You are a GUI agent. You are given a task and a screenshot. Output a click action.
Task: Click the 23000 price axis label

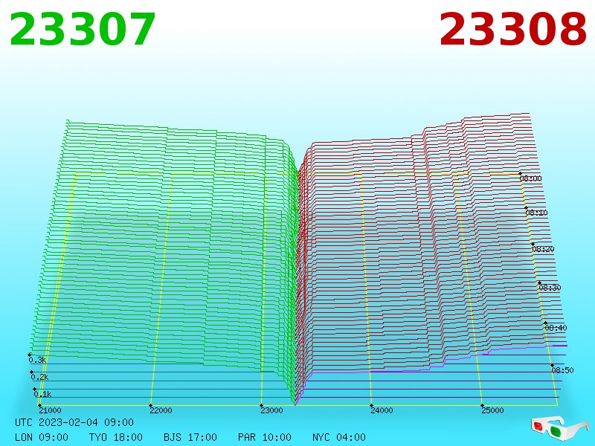coord(271,410)
